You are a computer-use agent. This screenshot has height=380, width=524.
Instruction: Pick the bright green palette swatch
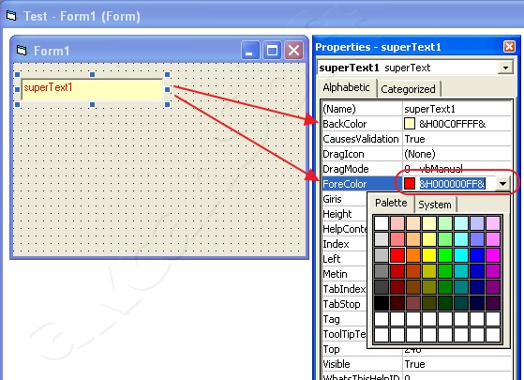coord(445,255)
